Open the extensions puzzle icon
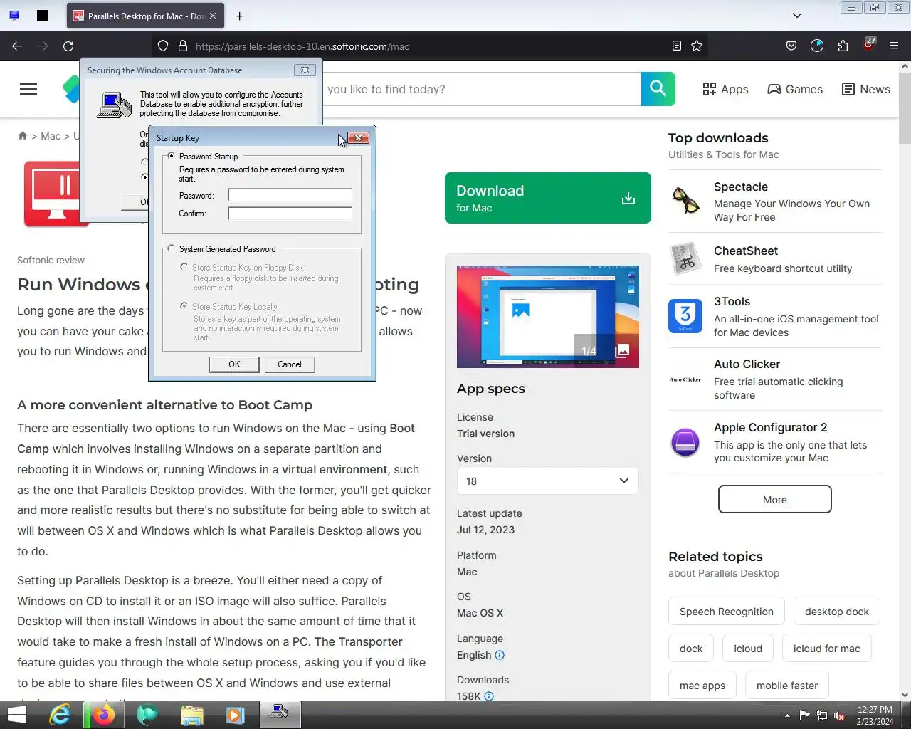 pyautogui.click(x=843, y=46)
